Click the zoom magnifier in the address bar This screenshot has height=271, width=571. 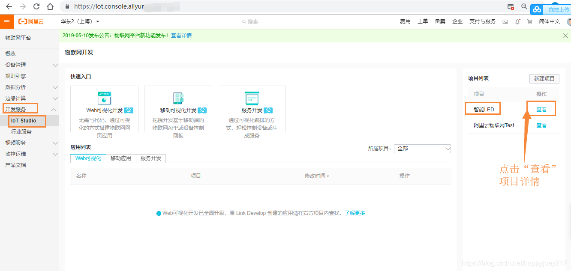(524, 6)
